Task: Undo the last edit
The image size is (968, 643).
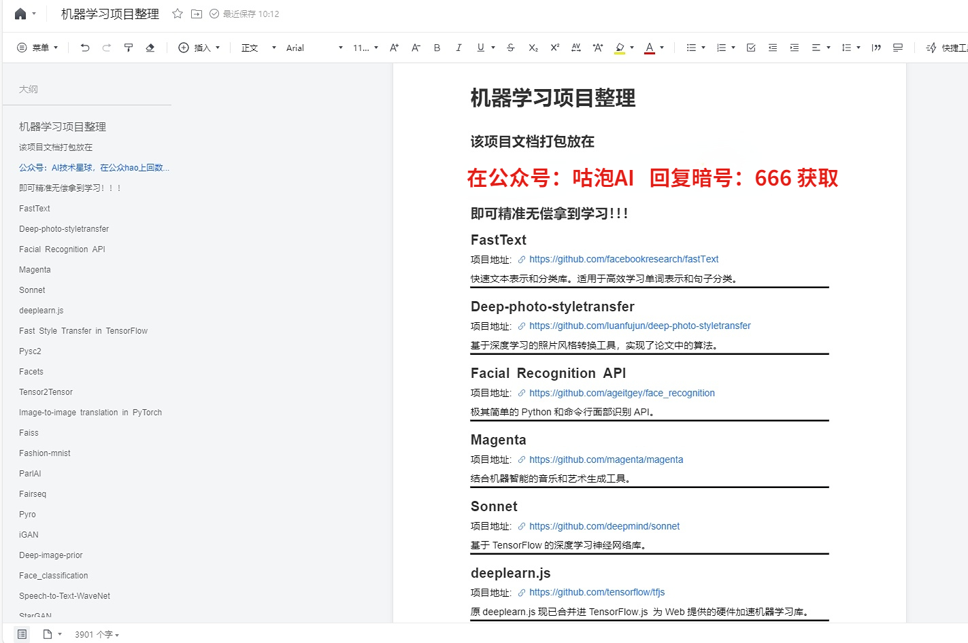Action: [85, 48]
